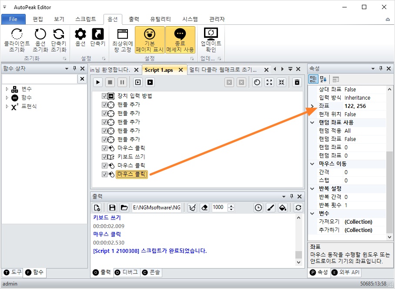
Task: Increase the 1000 line count stepper
Action: click(231, 205)
